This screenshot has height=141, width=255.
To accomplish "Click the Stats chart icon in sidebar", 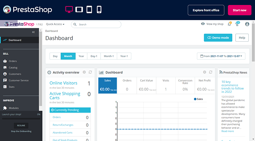I will pyautogui.click(x=5, y=87).
